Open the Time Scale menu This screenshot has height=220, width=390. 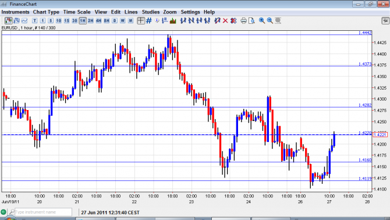77,12
